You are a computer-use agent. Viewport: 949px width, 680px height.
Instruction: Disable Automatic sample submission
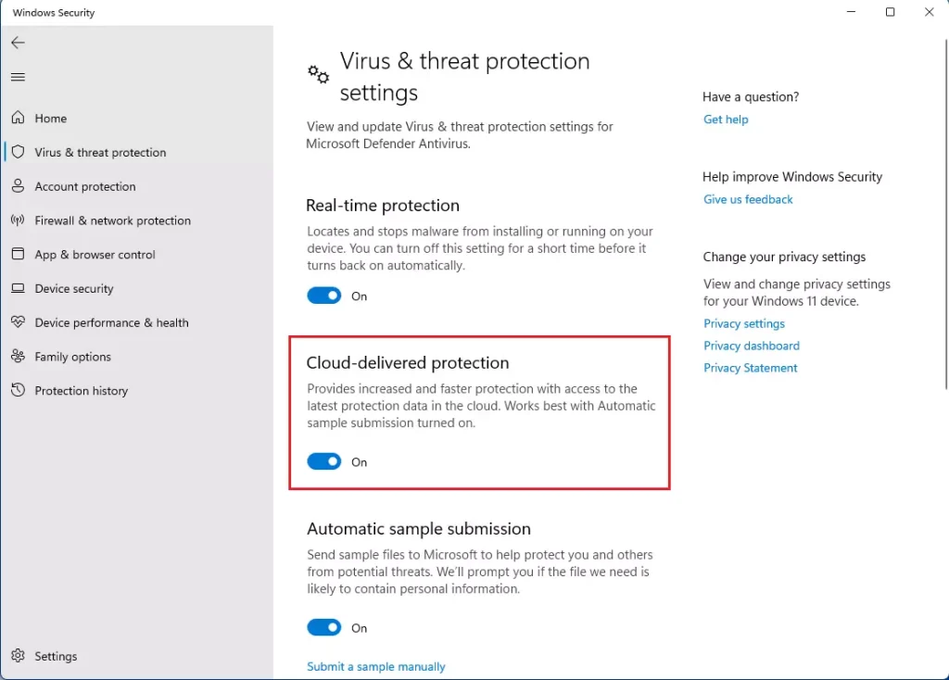point(323,627)
